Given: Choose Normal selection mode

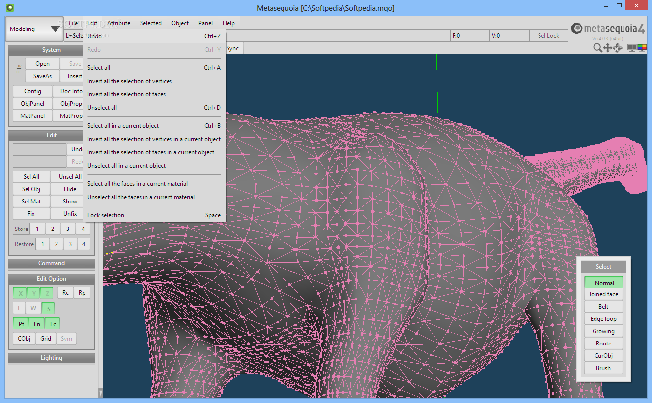Looking at the screenshot, I should pos(604,283).
